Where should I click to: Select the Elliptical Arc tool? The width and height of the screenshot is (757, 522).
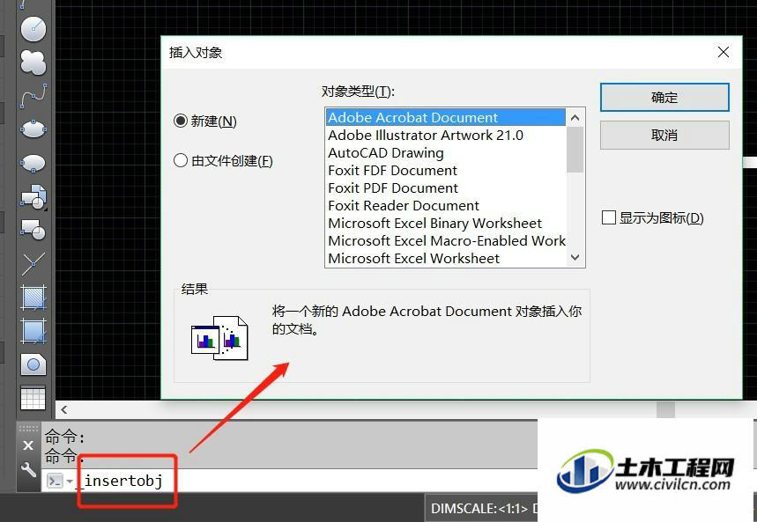pyautogui.click(x=33, y=163)
